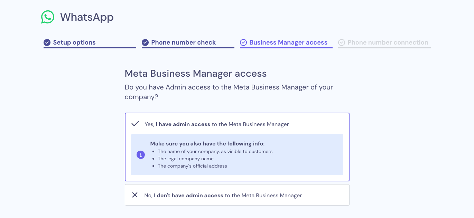Jump to the Phone number connection step
Image resolution: width=474 pixels, height=218 pixels.
click(x=388, y=42)
